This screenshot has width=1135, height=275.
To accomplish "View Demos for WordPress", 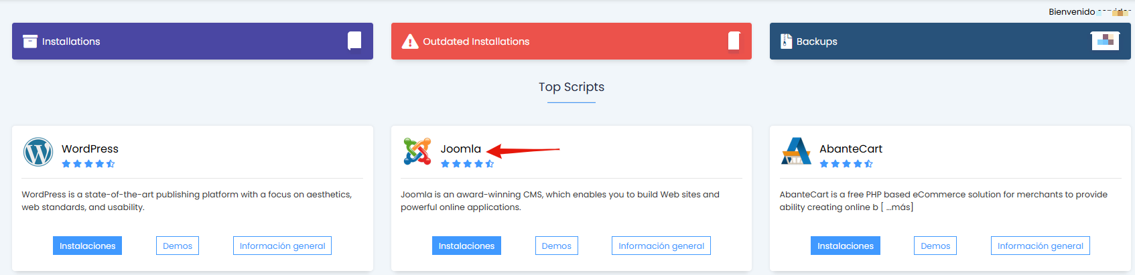I will pos(178,246).
